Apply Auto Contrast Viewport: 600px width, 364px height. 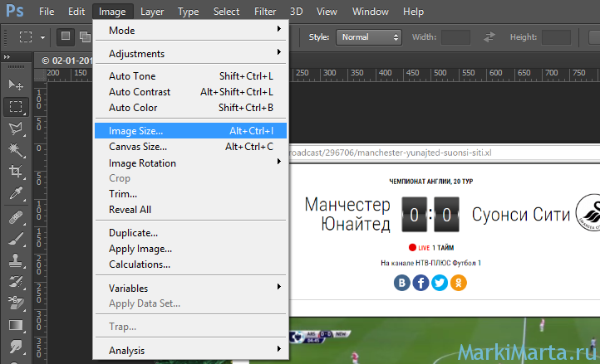[x=190, y=92]
